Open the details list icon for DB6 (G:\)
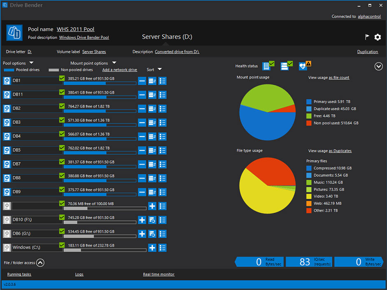 [x=162, y=234]
